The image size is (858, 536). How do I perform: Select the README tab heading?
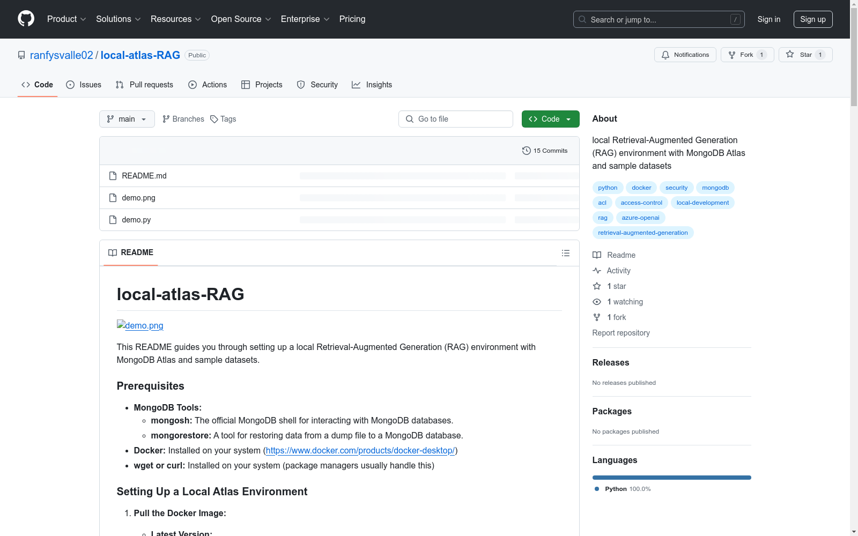(x=131, y=252)
